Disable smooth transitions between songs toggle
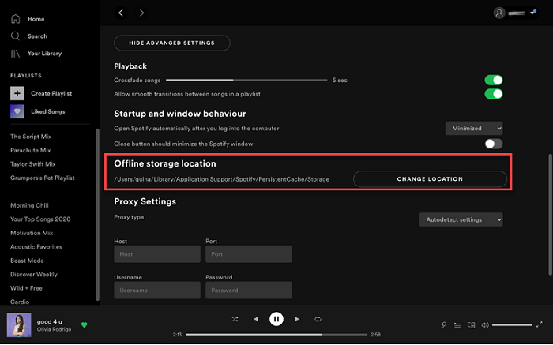This screenshot has height=345, width=553. tap(494, 94)
